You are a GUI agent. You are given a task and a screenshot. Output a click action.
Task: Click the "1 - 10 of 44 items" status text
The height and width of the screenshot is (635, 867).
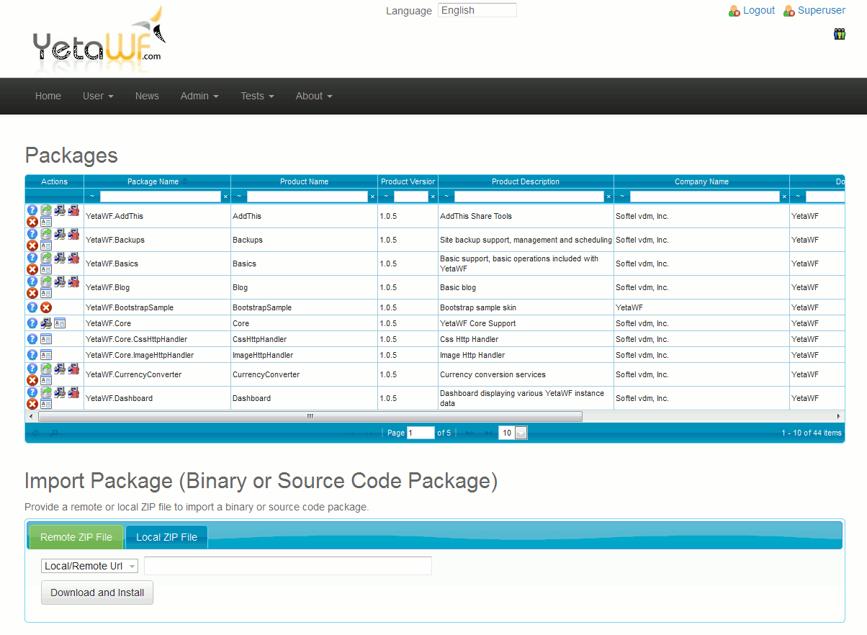pos(812,433)
